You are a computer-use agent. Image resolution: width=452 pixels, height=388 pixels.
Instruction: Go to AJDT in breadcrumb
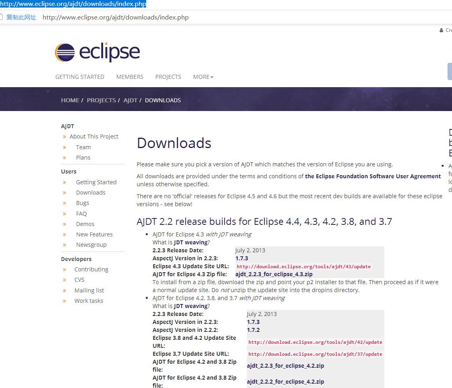coord(130,100)
